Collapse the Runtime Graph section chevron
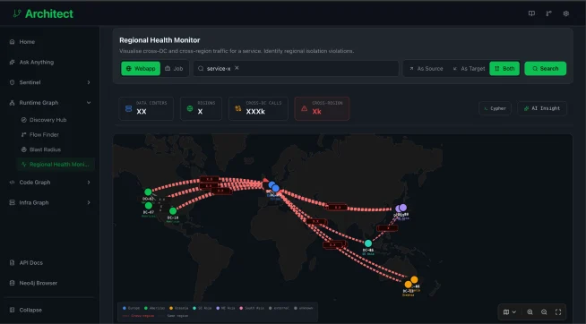This screenshot has height=324, width=586. 89,103
